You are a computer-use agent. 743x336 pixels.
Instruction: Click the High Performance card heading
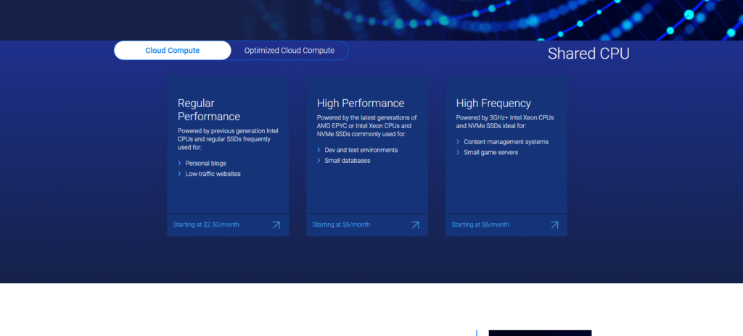(x=361, y=103)
